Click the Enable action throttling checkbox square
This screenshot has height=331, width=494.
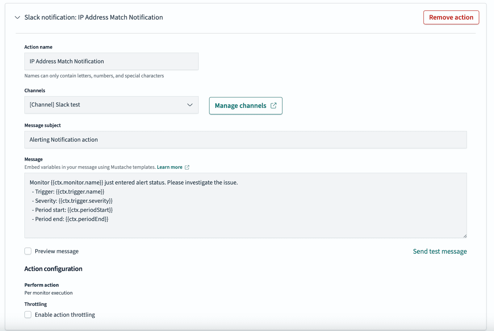tap(28, 315)
